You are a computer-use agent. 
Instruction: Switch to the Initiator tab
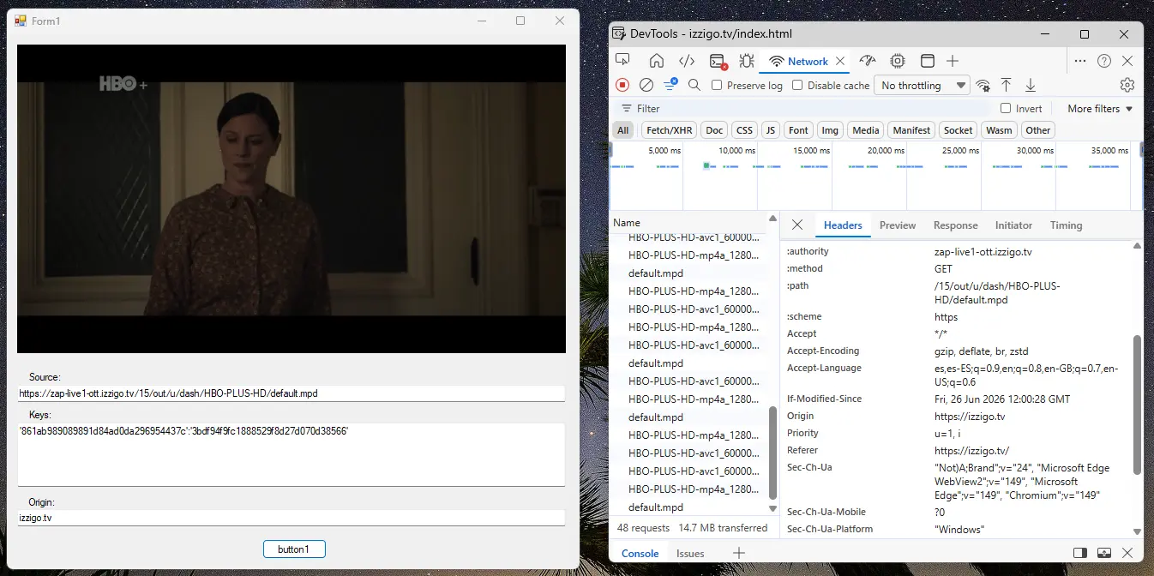pyautogui.click(x=1013, y=225)
